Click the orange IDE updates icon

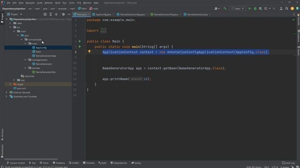[x=292, y=8]
